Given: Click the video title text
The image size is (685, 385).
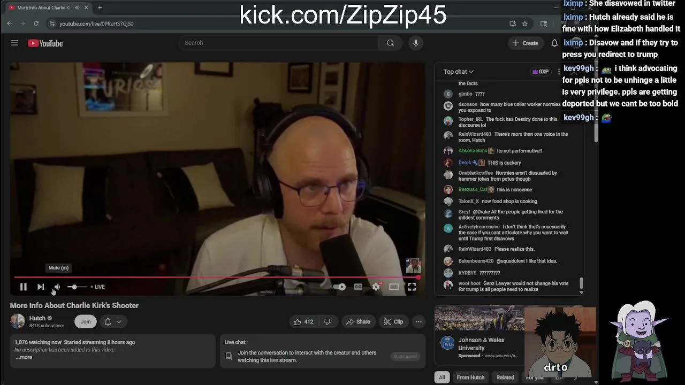Looking at the screenshot, I should tap(74, 305).
